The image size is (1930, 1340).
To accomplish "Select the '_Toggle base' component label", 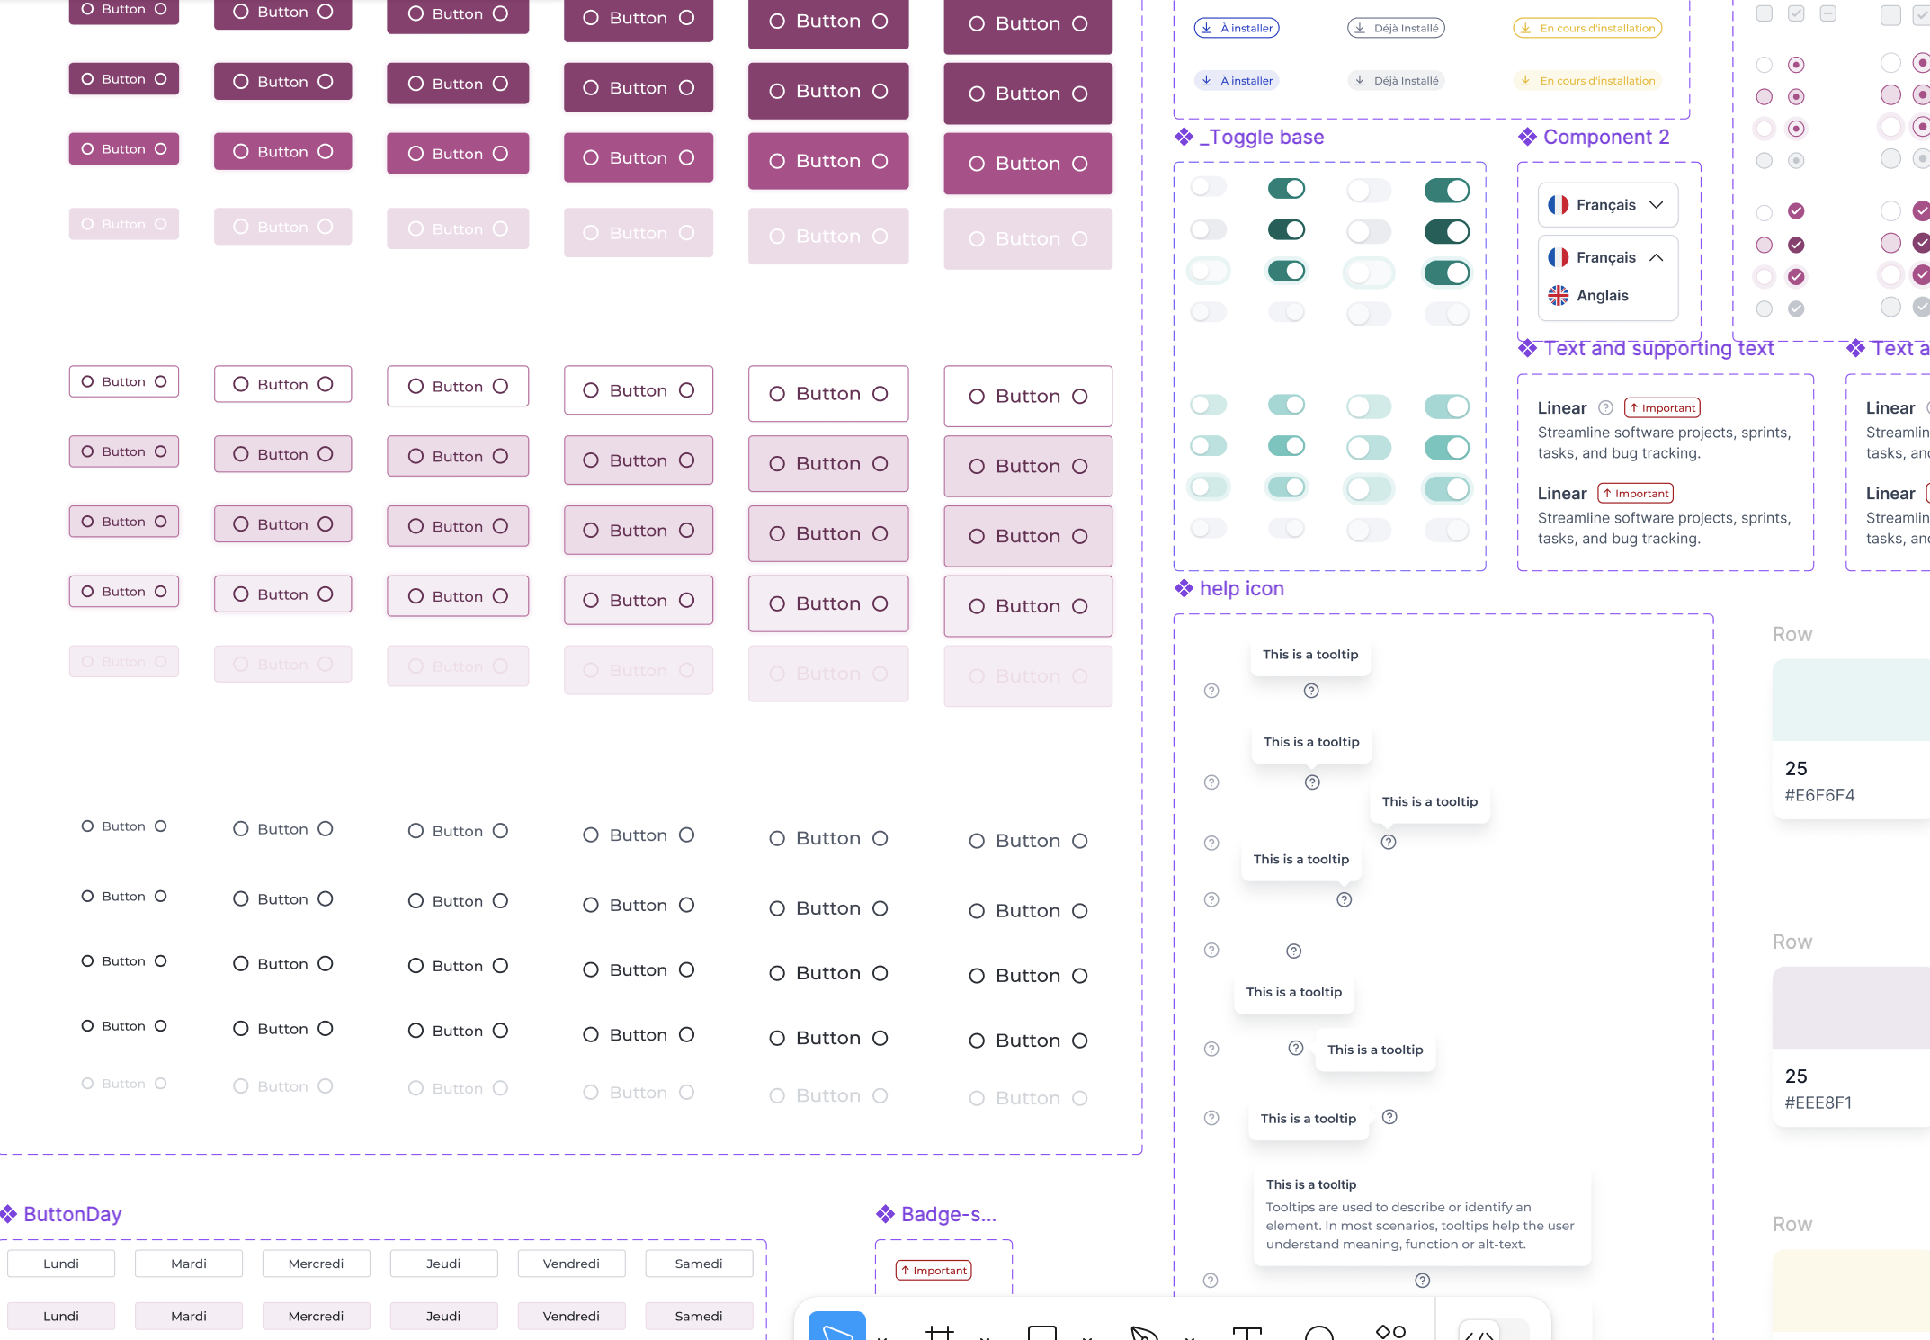I will coord(1262,137).
